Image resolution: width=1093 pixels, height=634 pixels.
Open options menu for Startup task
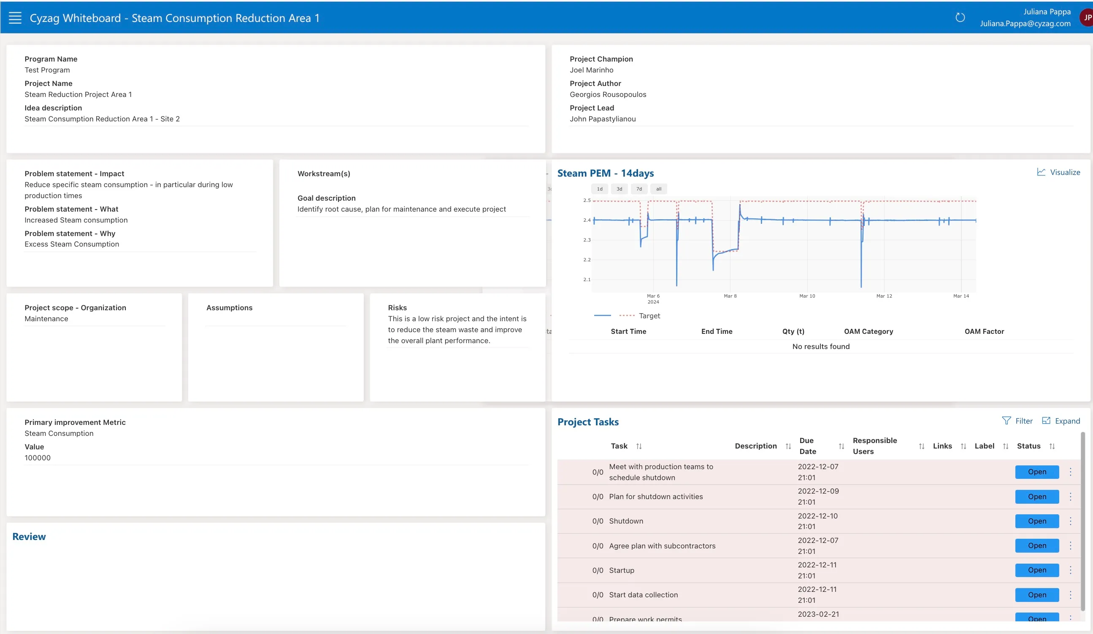[x=1071, y=570]
